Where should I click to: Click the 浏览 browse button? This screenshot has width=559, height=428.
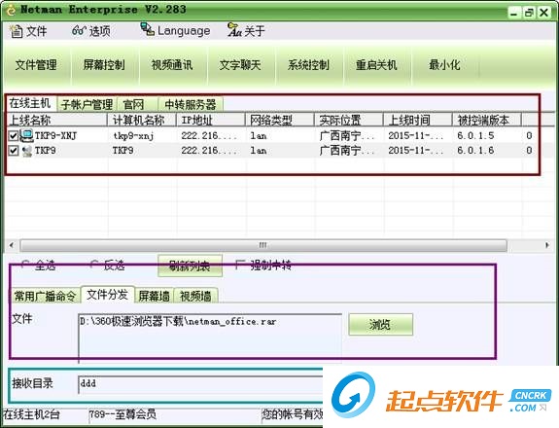[380, 325]
